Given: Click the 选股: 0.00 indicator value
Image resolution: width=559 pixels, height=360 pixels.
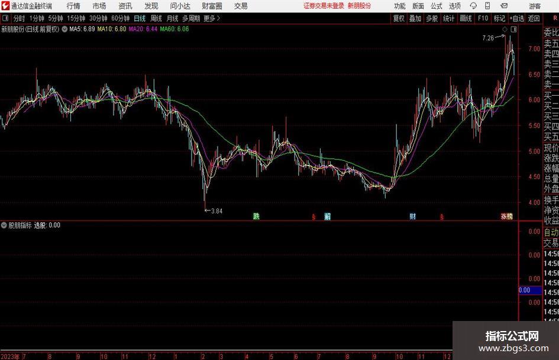Looking at the screenshot, I should (47, 225).
